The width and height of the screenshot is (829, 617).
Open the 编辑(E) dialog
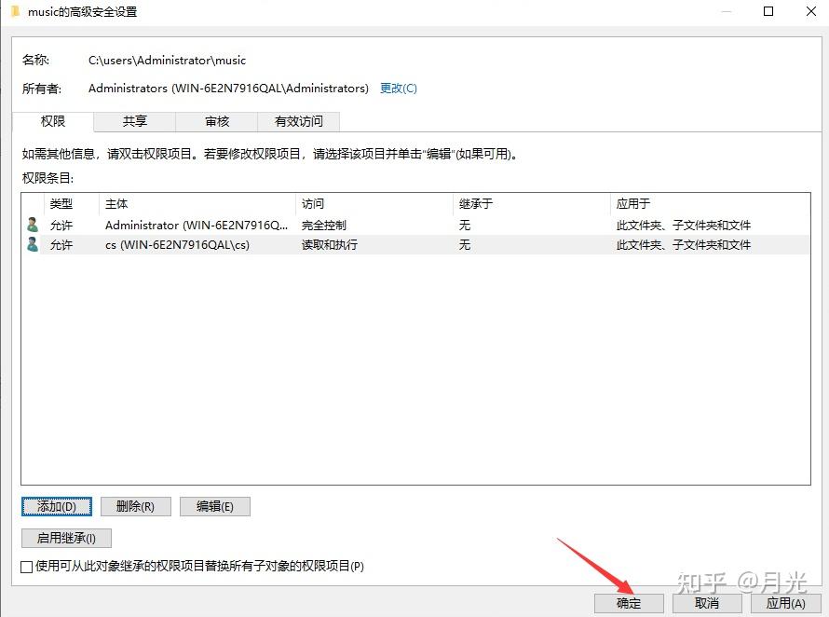click(x=214, y=506)
